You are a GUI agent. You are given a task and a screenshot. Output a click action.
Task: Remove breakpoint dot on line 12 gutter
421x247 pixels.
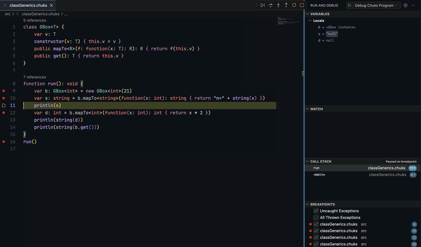tap(4, 113)
